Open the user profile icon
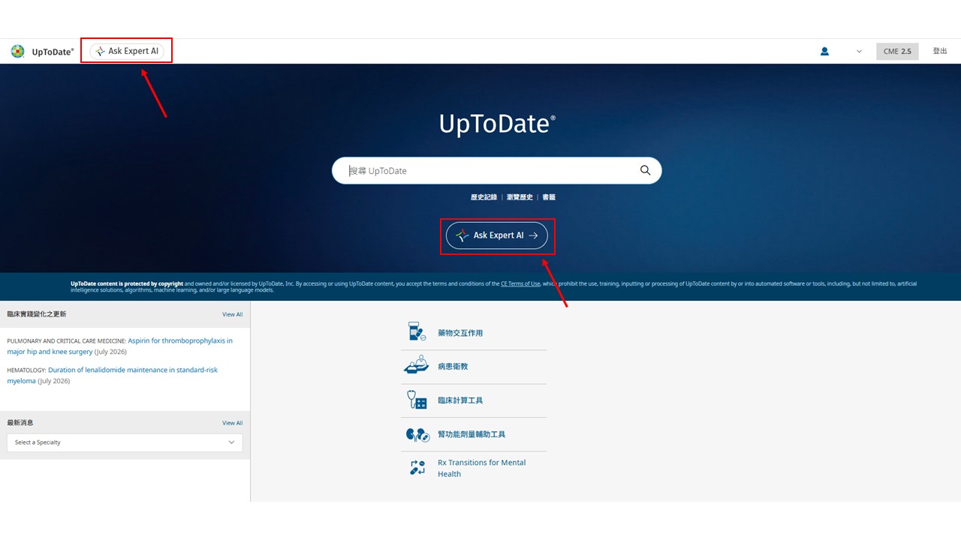The width and height of the screenshot is (961, 540). [x=824, y=52]
